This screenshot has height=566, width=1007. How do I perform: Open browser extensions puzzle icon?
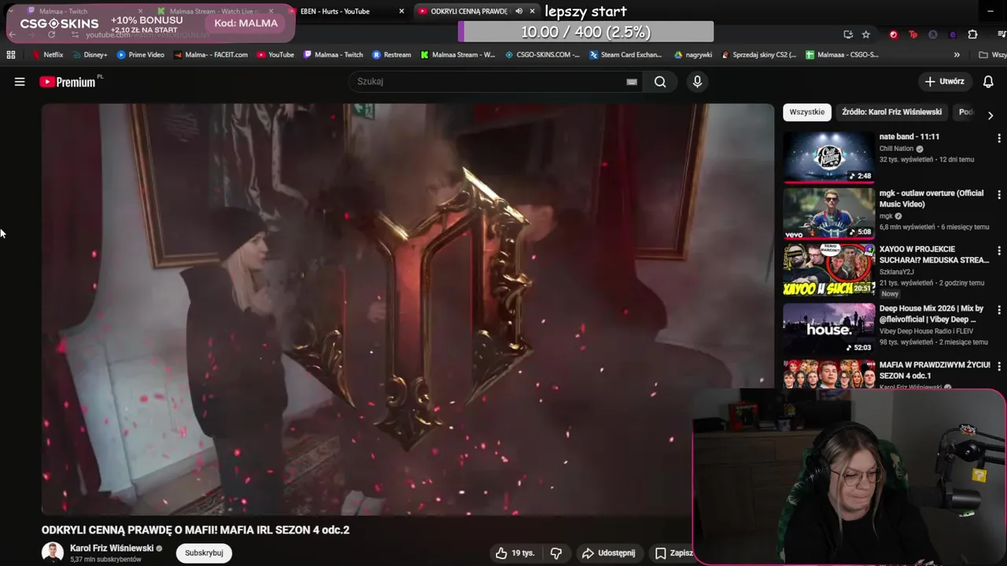[972, 35]
